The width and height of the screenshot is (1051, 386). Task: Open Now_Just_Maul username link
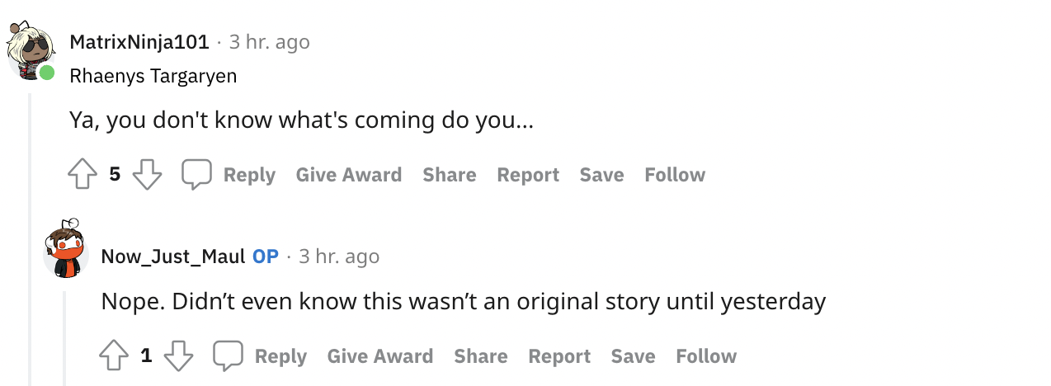coord(173,257)
